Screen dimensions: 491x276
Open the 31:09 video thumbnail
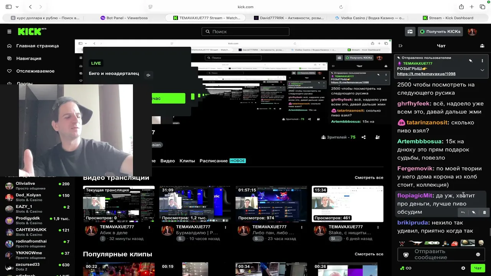point(195,204)
